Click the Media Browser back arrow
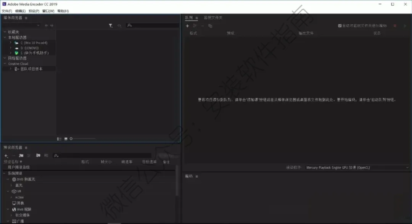This screenshot has height=224, width=412. 46,26
